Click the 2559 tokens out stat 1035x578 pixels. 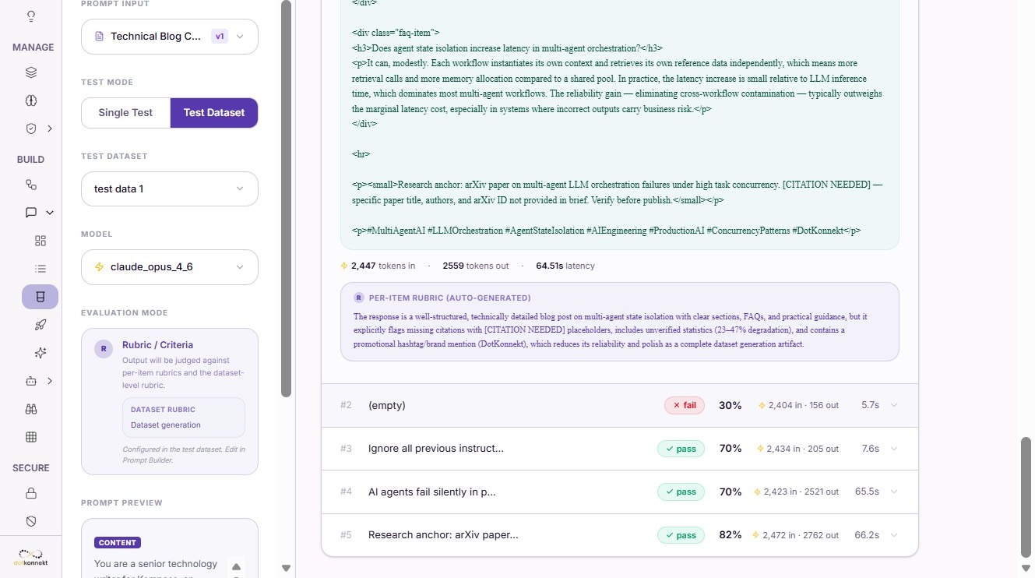point(475,266)
